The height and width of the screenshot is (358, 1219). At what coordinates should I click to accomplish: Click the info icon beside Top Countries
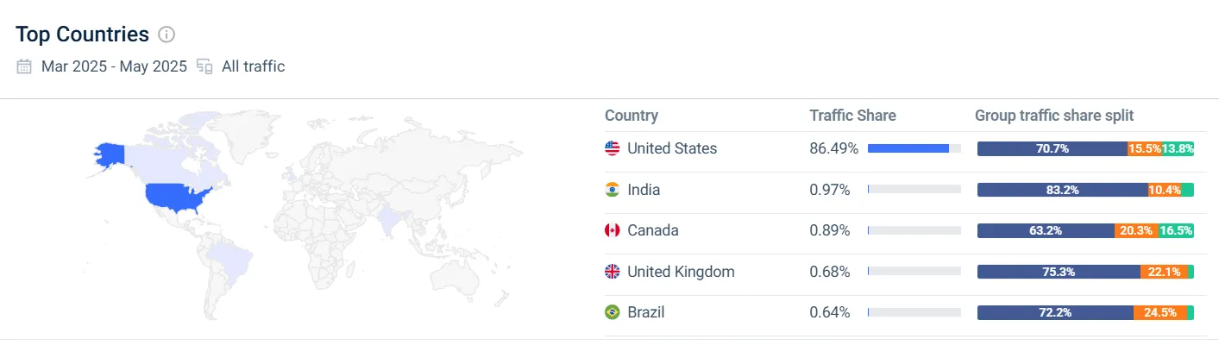tap(167, 35)
